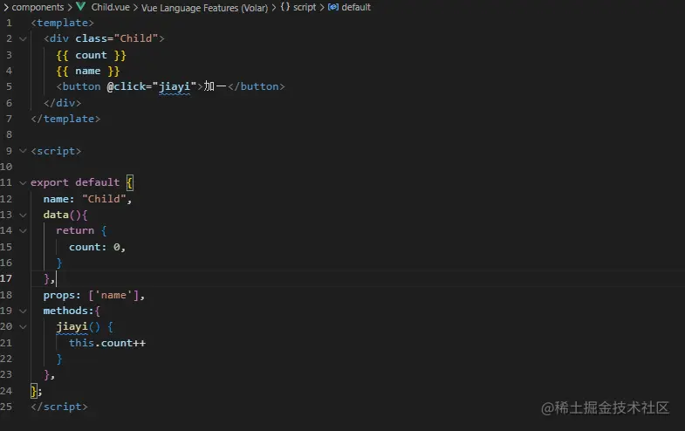
Task: Click the highlighted opening brace on line 11
Action: point(130,182)
